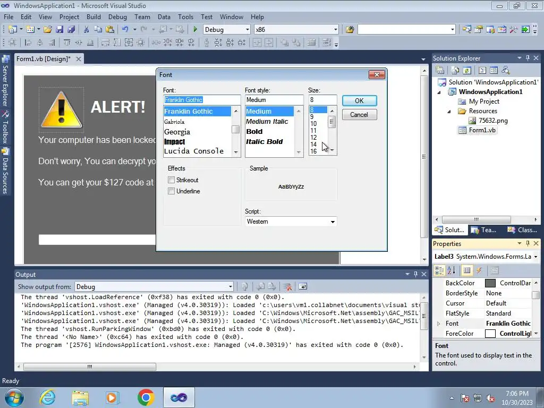Click the Output panel horizontal scrollbar thumb
544x408 pixels.
coord(89,367)
